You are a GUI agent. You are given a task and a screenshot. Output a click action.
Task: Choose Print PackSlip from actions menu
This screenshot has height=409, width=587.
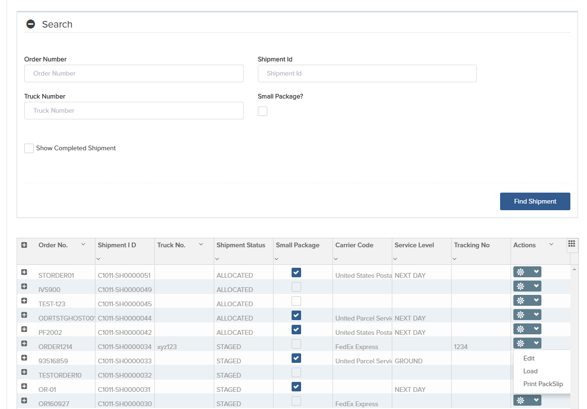[543, 384]
